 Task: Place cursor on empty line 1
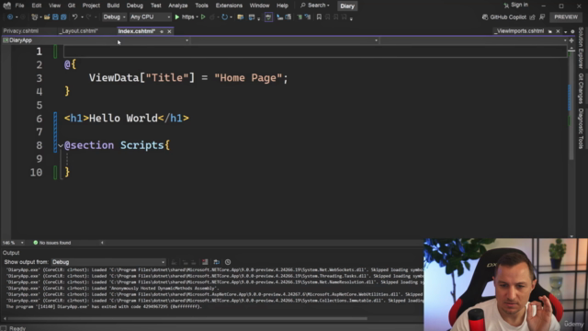coord(315,51)
